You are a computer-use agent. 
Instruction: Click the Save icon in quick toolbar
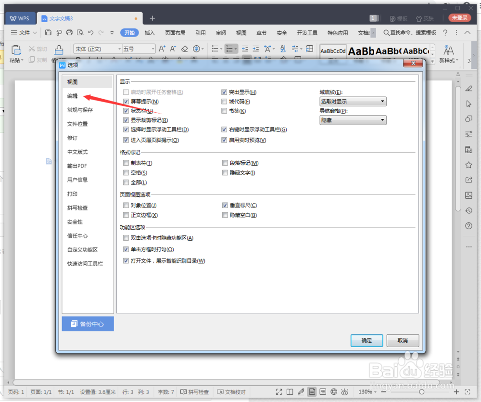point(48,33)
